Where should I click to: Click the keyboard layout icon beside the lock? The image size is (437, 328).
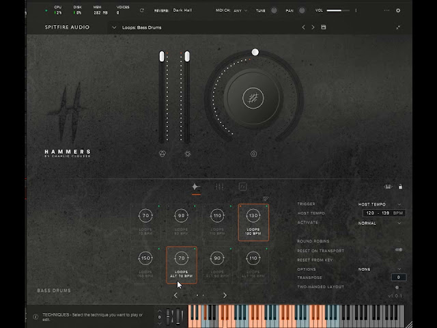coord(388,187)
